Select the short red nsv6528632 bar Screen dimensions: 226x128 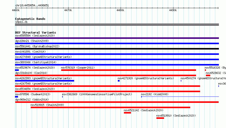[x=208, y=75]
